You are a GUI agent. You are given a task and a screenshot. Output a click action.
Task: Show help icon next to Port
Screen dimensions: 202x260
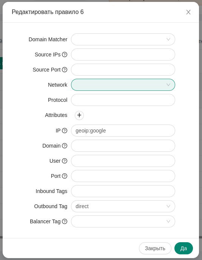point(65,176)
